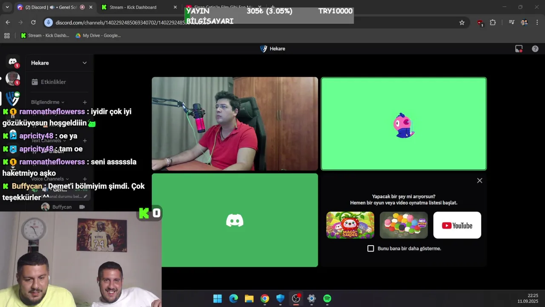Open the tab search dropdown arrow

(7, 7)
